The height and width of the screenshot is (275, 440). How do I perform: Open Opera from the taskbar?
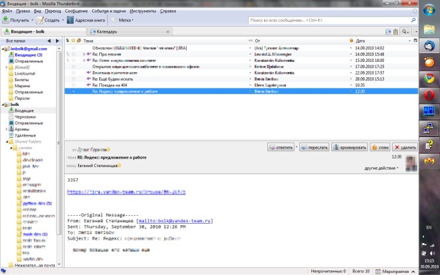click(429, 95)
